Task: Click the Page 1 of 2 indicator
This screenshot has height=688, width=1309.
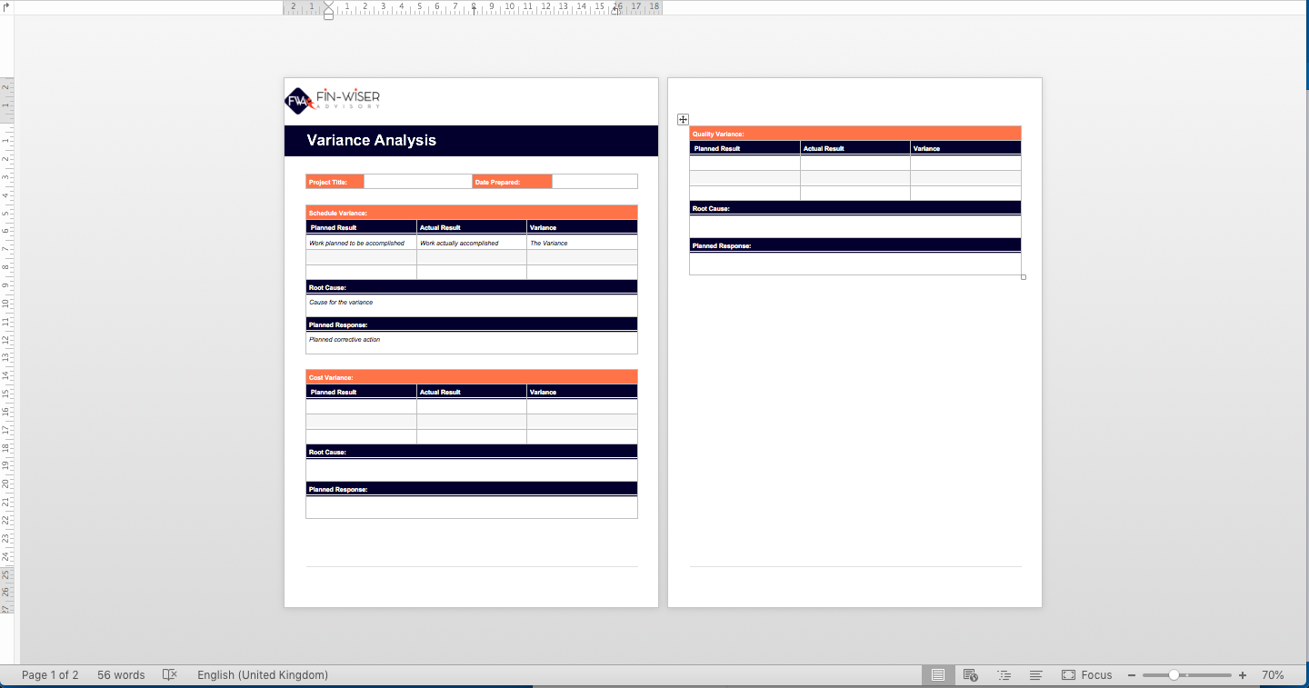Action: click(50, 675)
